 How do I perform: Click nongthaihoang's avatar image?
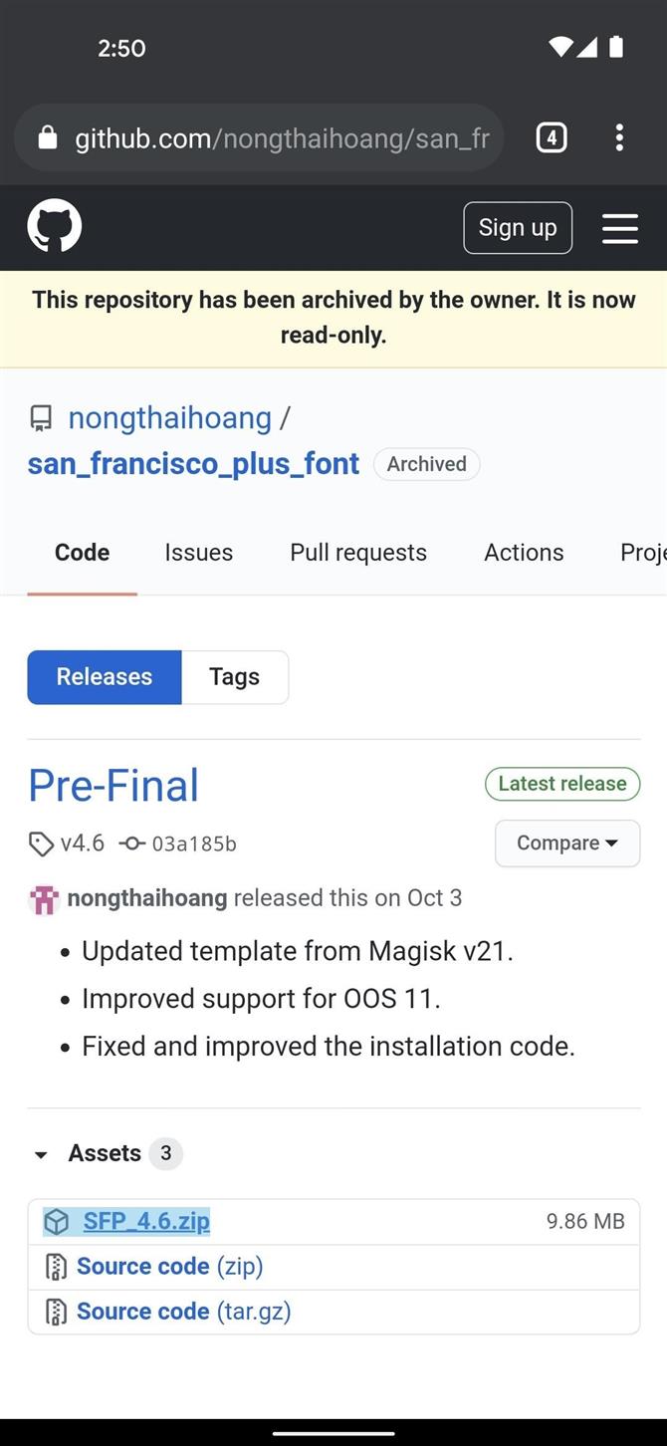44,898
